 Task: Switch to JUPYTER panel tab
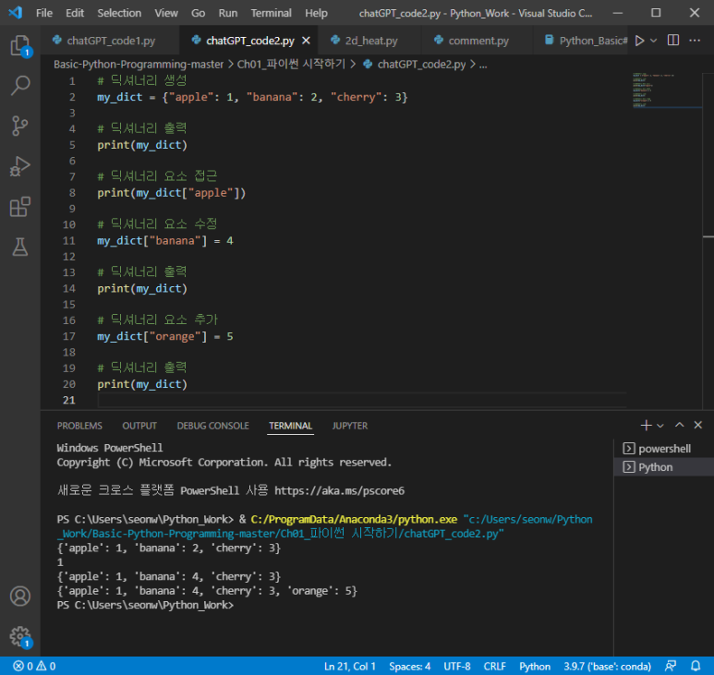pos(350,426)
